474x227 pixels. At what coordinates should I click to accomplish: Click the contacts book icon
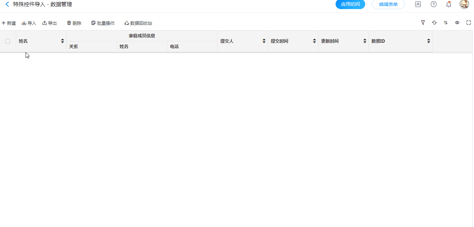tap(418, 4)
